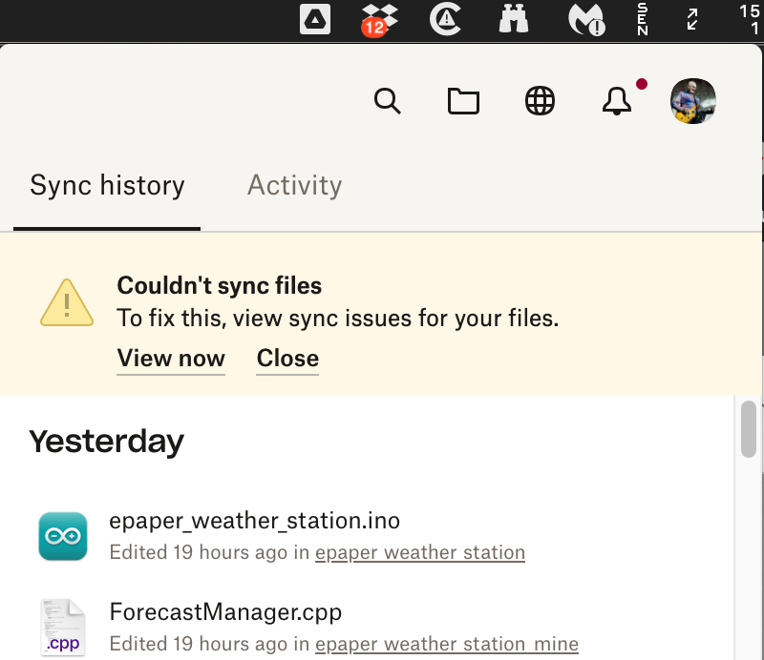Open the account menu from the profile avatar
This screenshot has height=660, width=764.
coord(692,101)
